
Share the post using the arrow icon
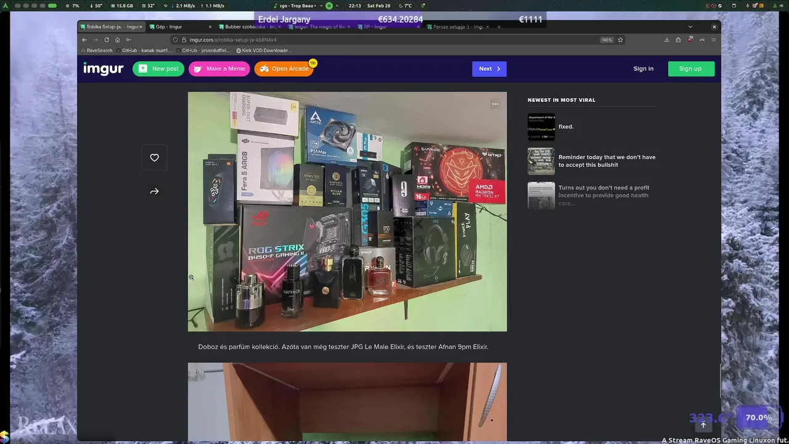click(x=154, y=191)
